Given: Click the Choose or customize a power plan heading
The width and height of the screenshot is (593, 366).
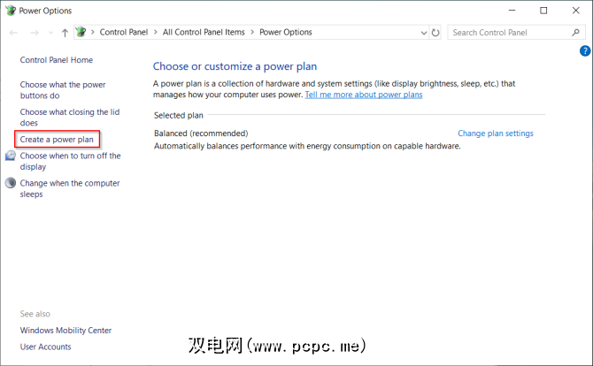Looking at the screenshot, I should coord(235,66).
